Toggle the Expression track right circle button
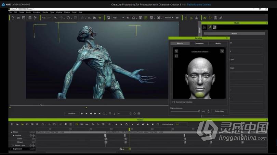 tap(34, 149)
